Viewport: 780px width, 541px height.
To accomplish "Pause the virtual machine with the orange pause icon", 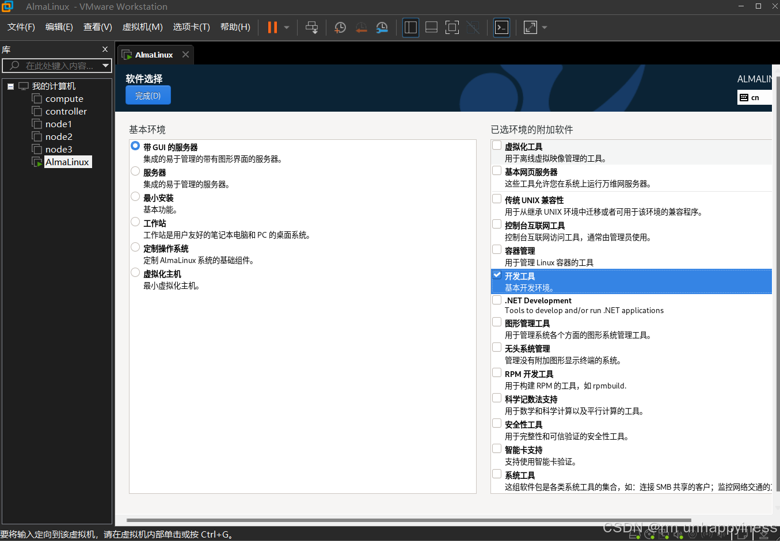I will [273, 27].
